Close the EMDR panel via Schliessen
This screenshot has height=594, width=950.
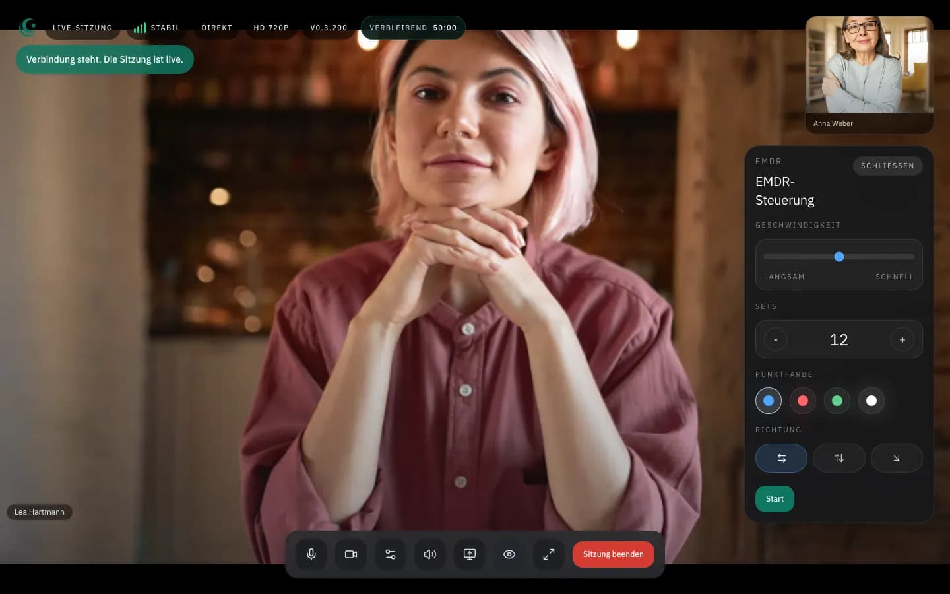click(887, 166)
